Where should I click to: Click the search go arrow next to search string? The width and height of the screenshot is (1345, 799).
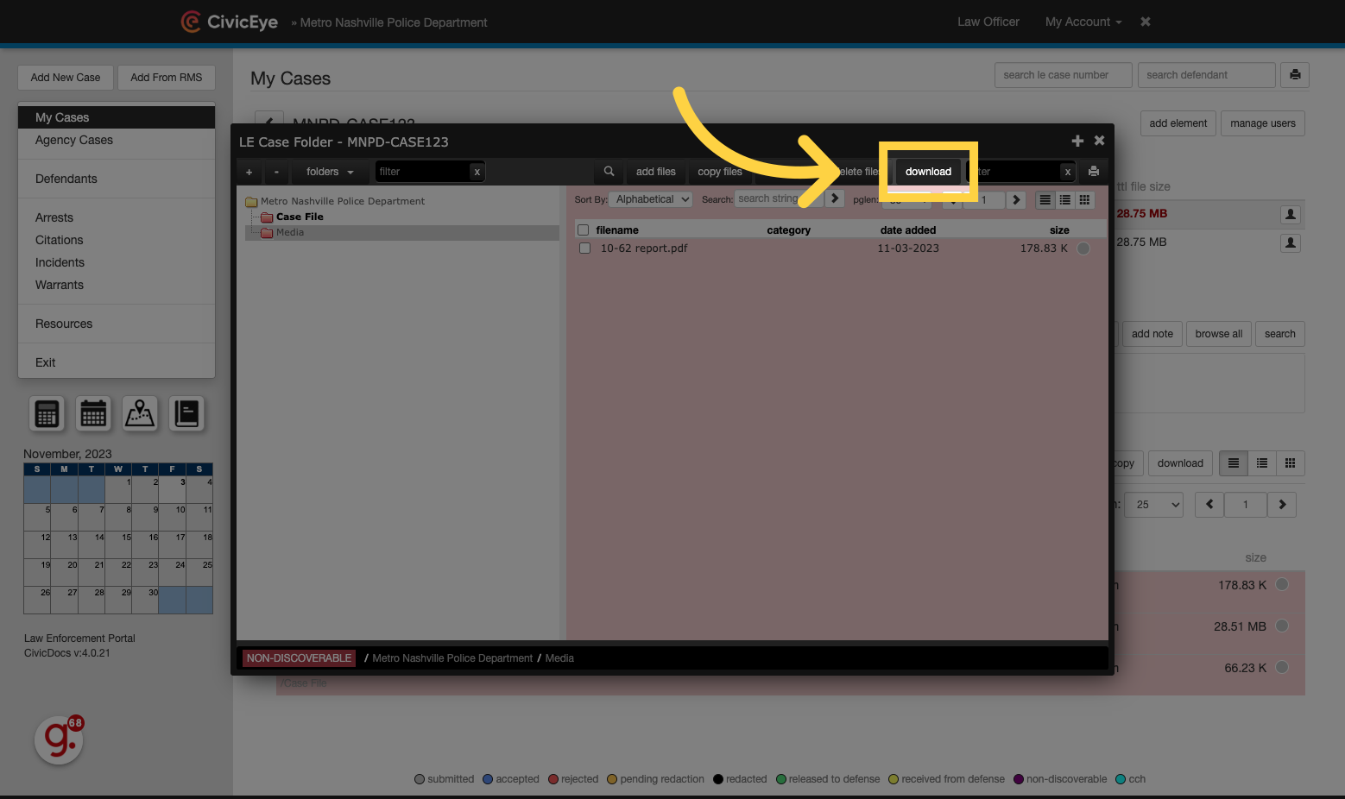pos(835,199)
